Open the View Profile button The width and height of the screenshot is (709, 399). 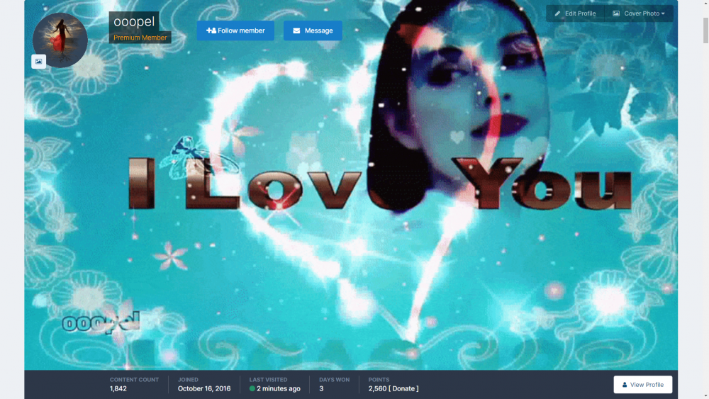642,385
